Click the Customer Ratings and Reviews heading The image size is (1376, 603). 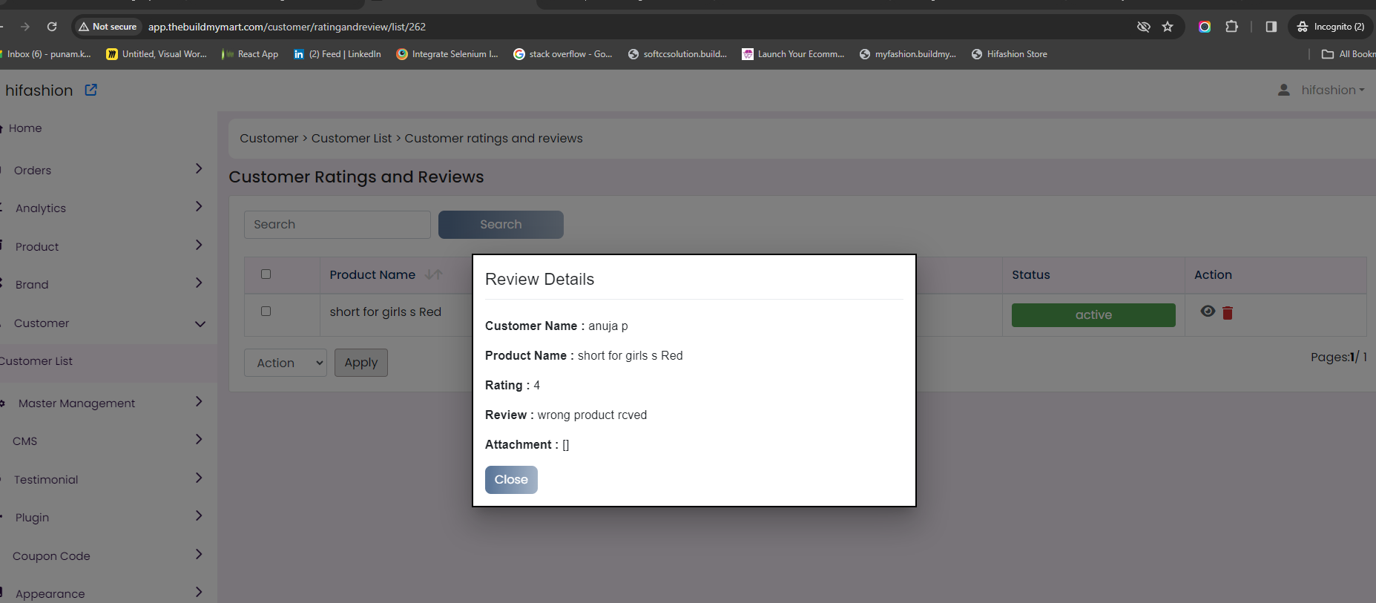(x=356, y=177)
